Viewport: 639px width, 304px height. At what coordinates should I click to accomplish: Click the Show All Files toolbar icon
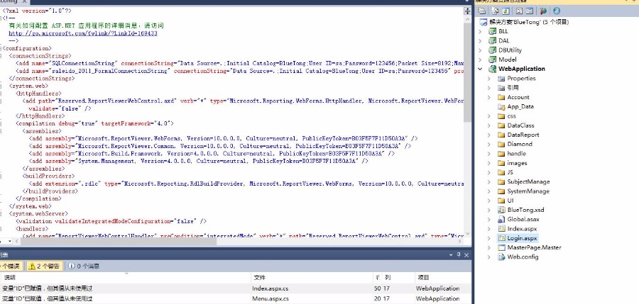[494, 11]
